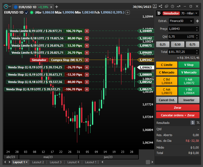The width and height of the screenshot is (203, 167).
Task: Click the Preço input field
Action: tap(181, 29)
